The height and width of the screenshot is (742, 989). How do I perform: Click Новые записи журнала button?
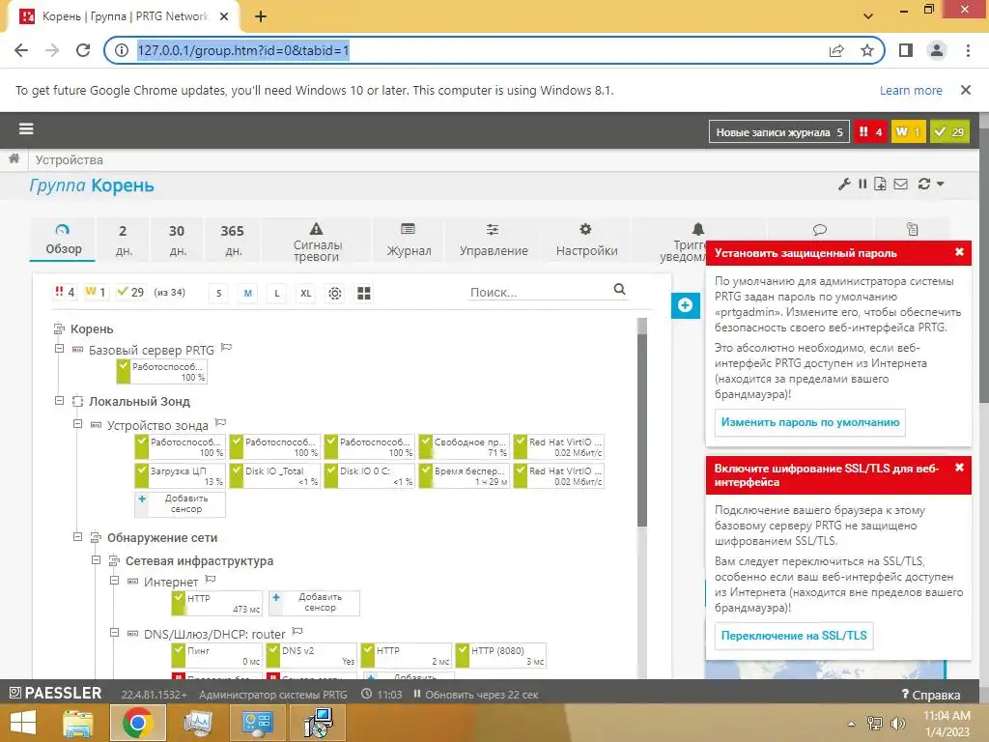point(779,131)
